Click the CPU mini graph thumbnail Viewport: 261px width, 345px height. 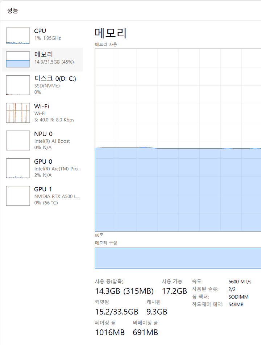(x=18, y=36)
